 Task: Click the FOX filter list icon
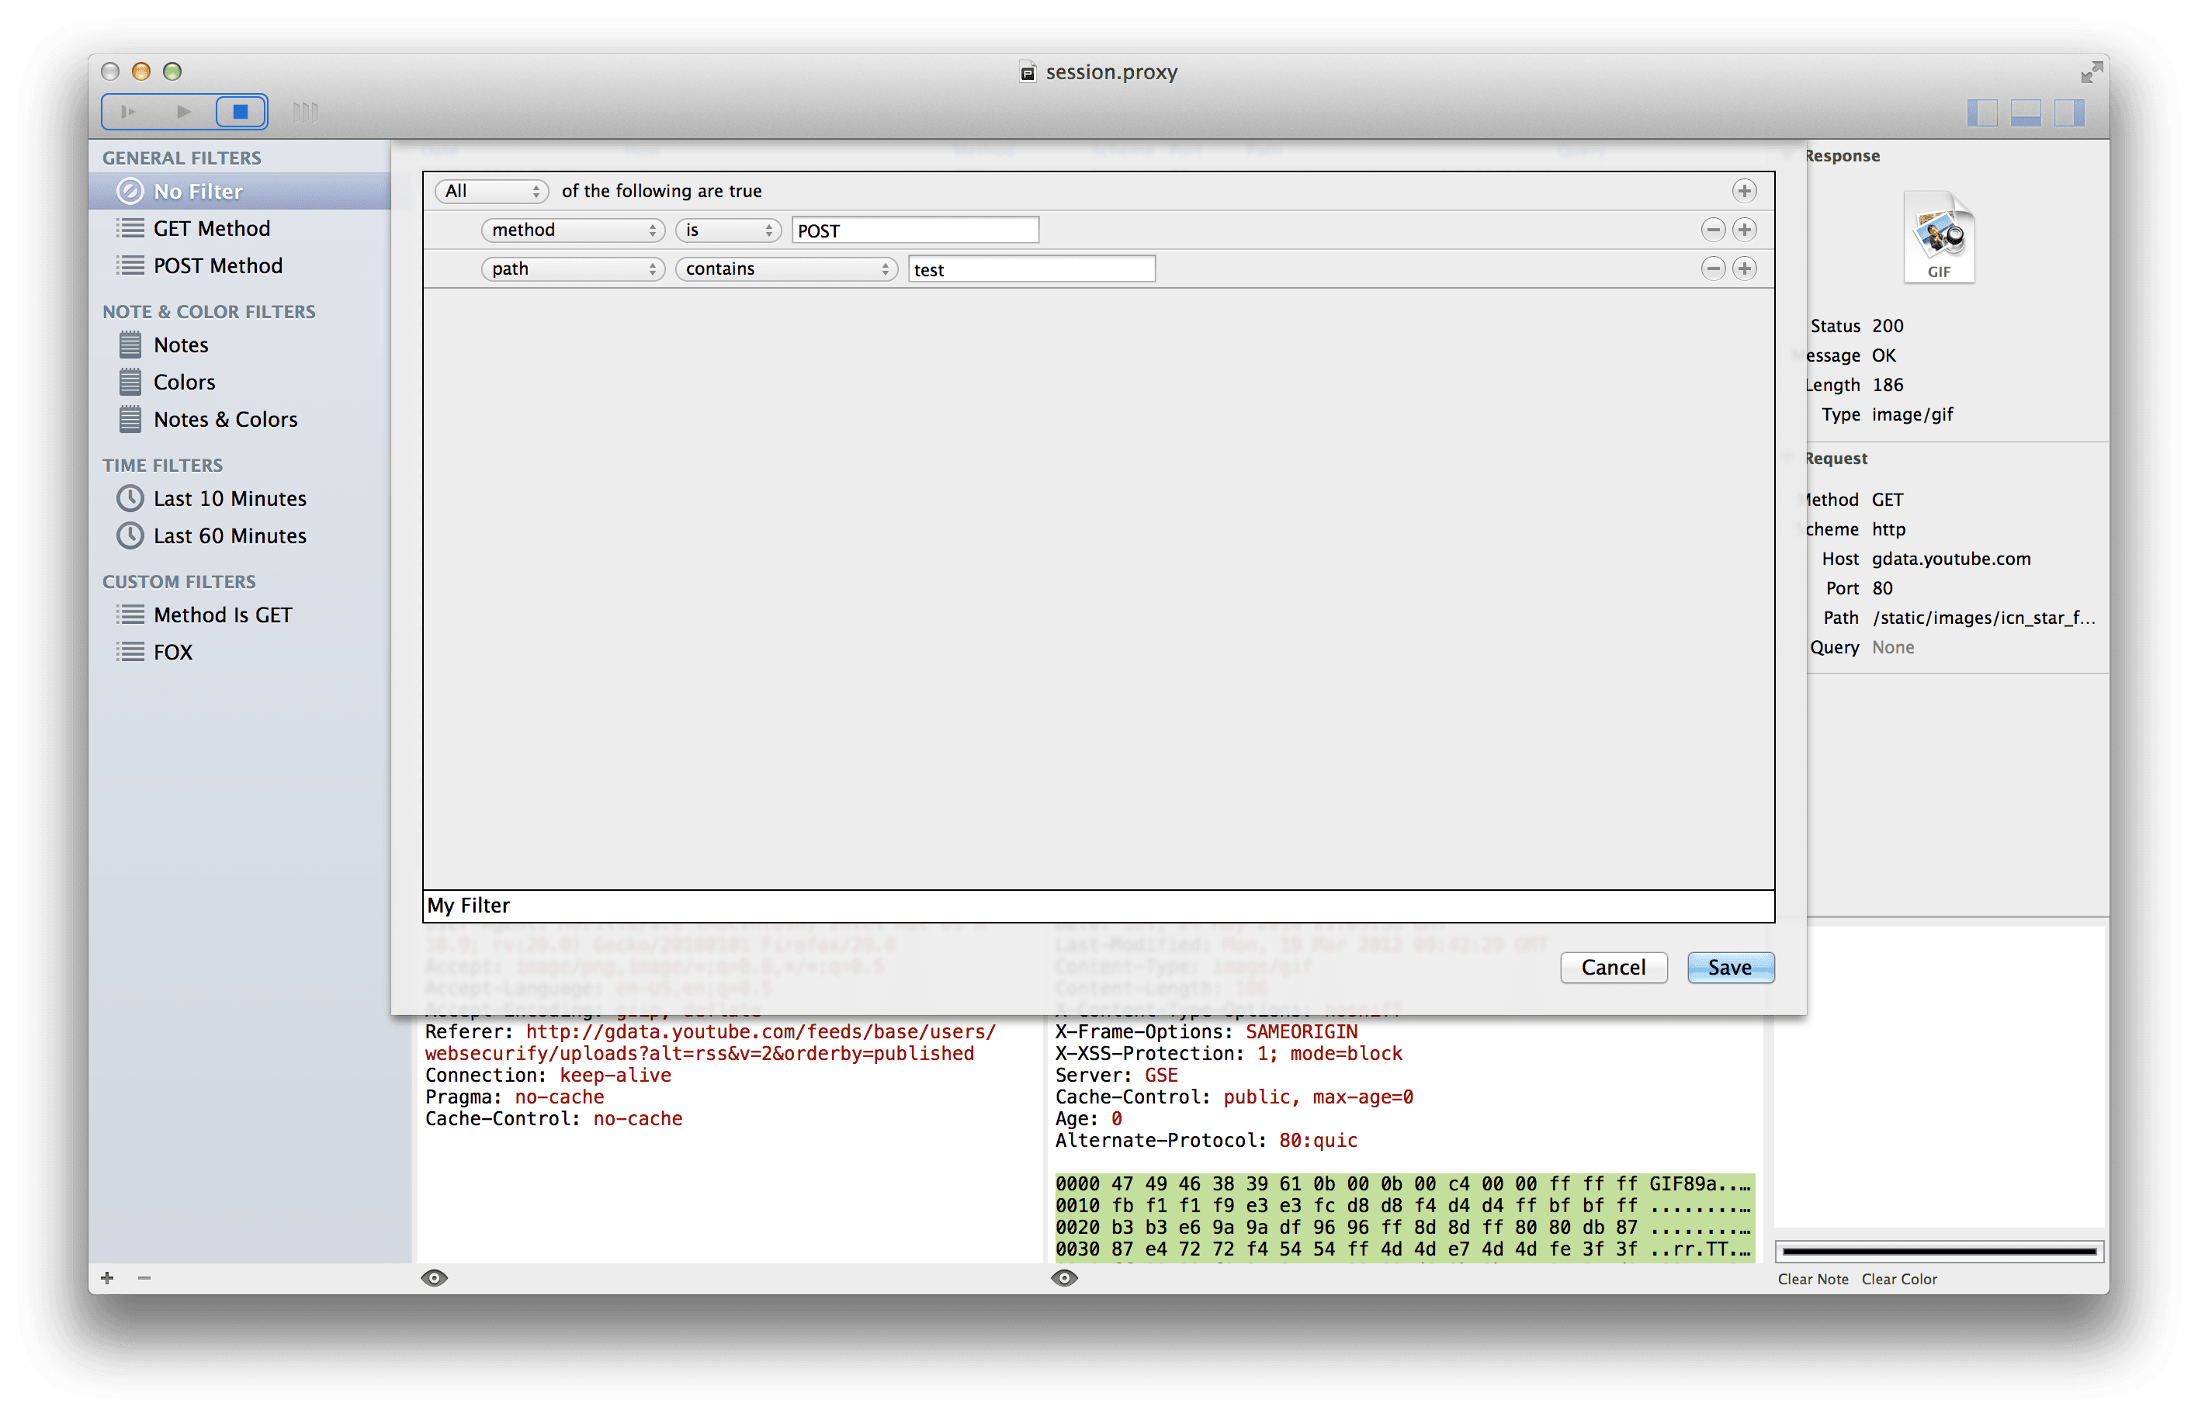(x=130, y=653)
